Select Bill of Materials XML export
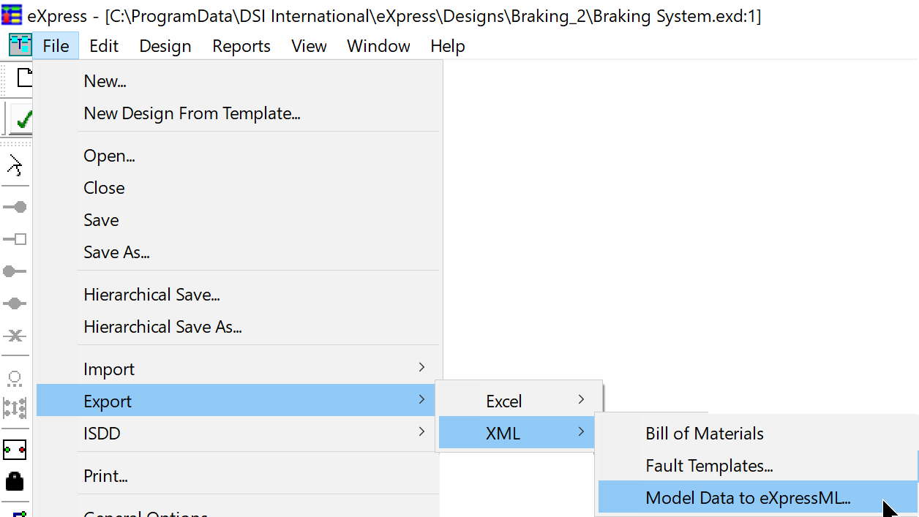 [x=704, y=434]
